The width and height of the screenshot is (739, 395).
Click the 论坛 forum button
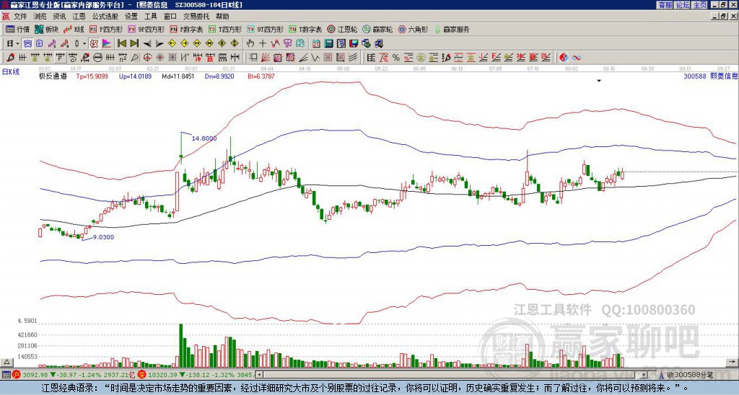pyautogui.click(x=683, y=5)
